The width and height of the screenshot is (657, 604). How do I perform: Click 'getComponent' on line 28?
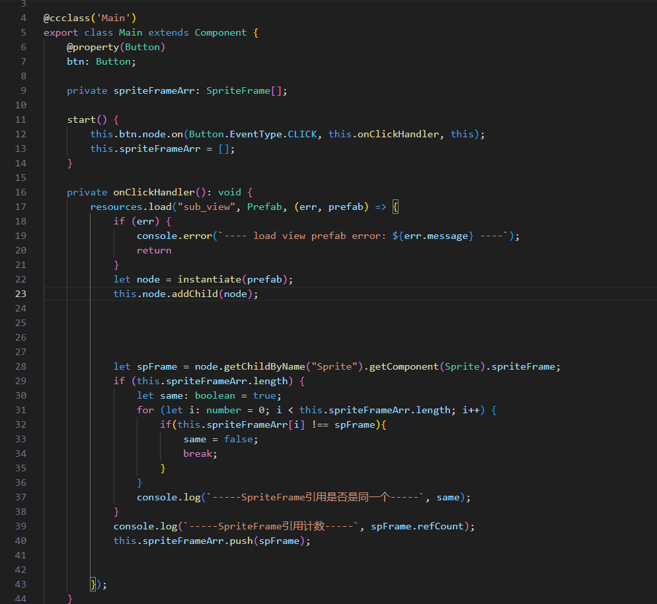click(x=404, y=366)
